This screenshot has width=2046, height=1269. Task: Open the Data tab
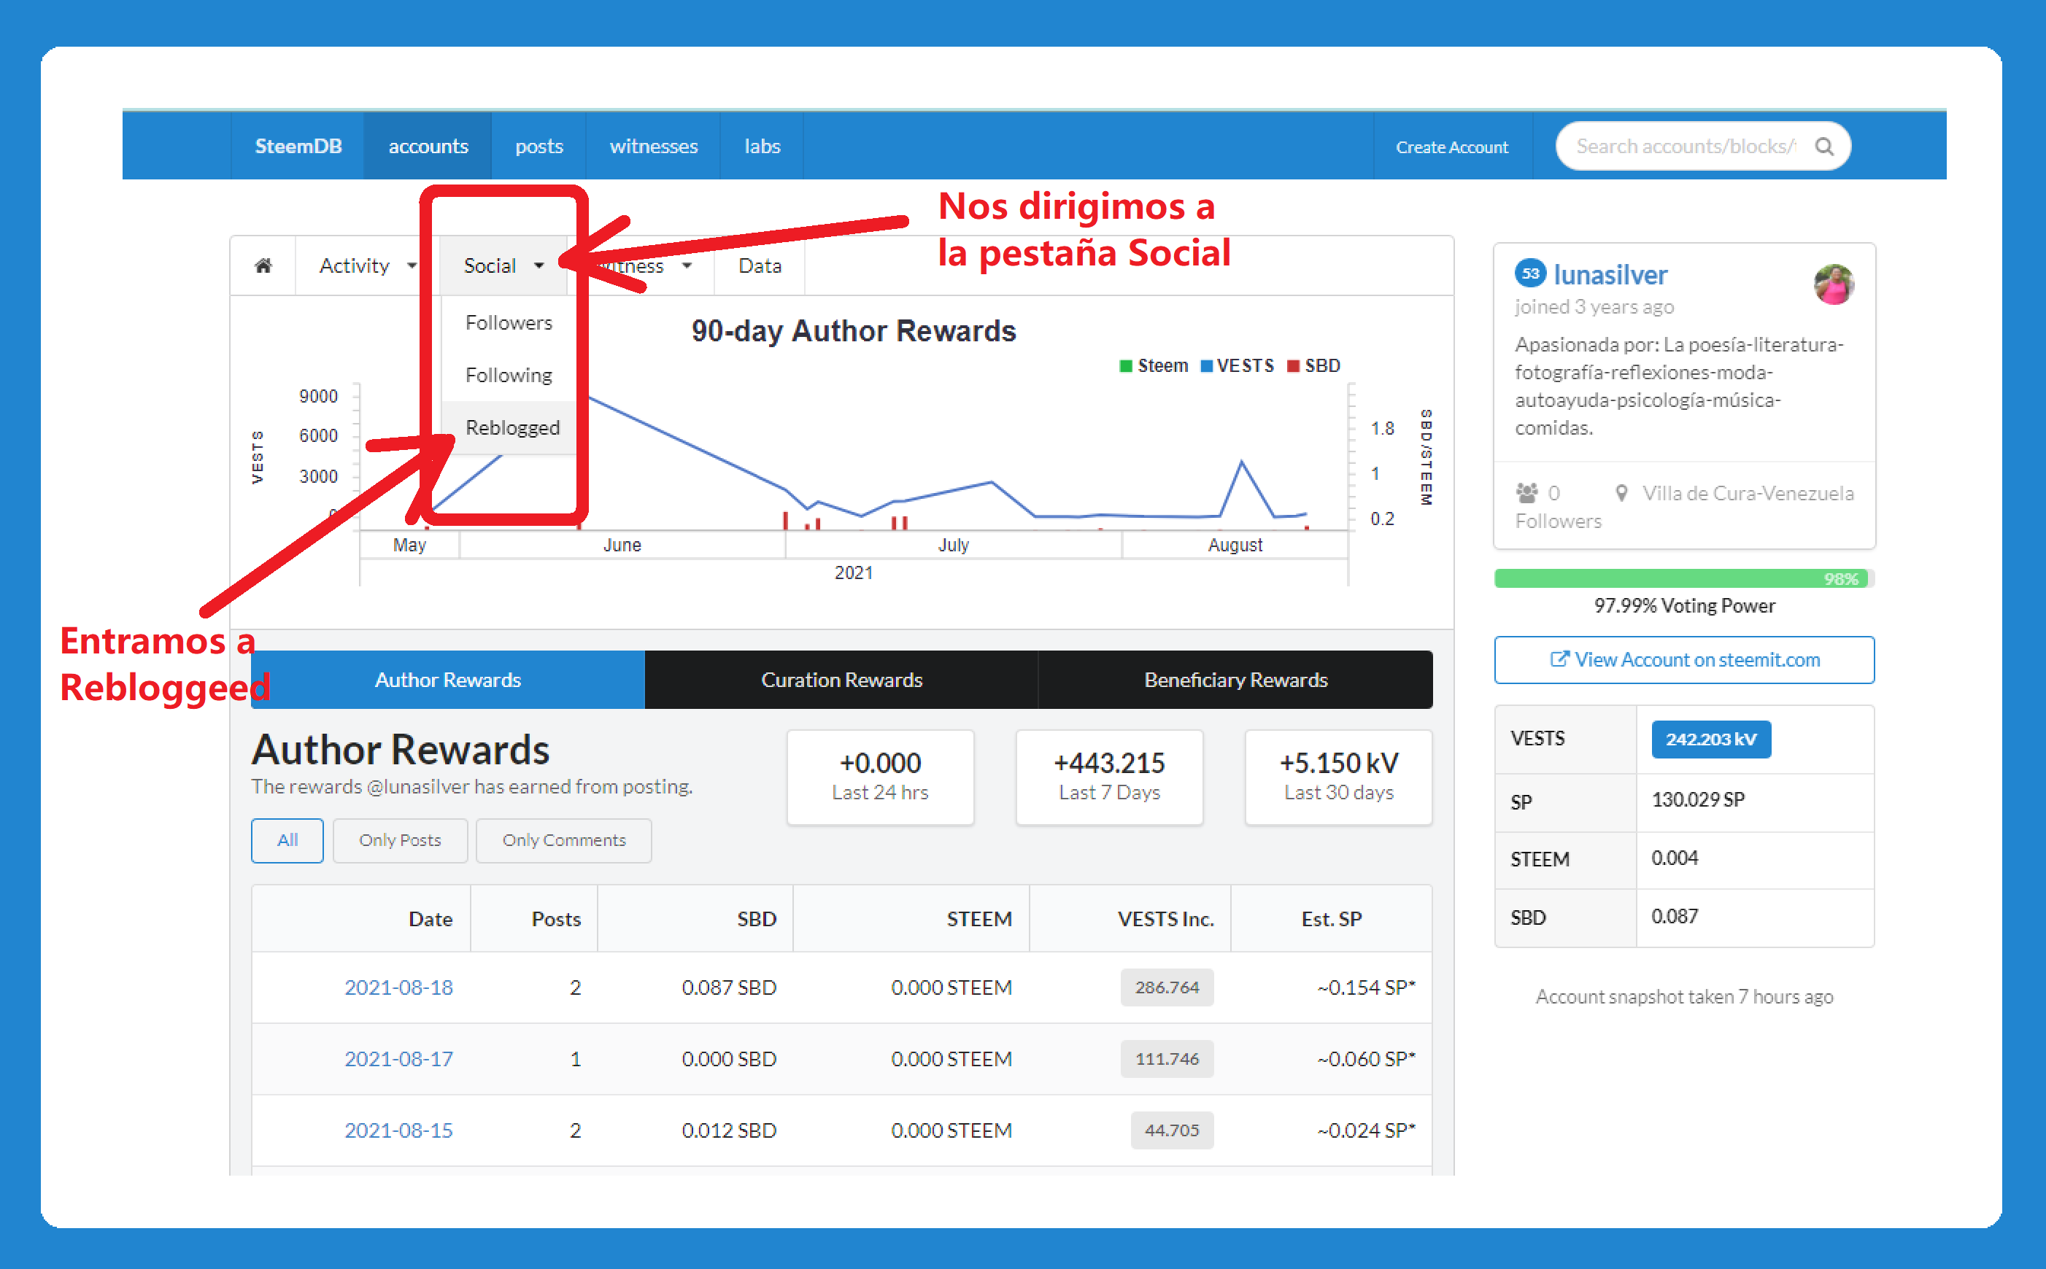(759, 266)
